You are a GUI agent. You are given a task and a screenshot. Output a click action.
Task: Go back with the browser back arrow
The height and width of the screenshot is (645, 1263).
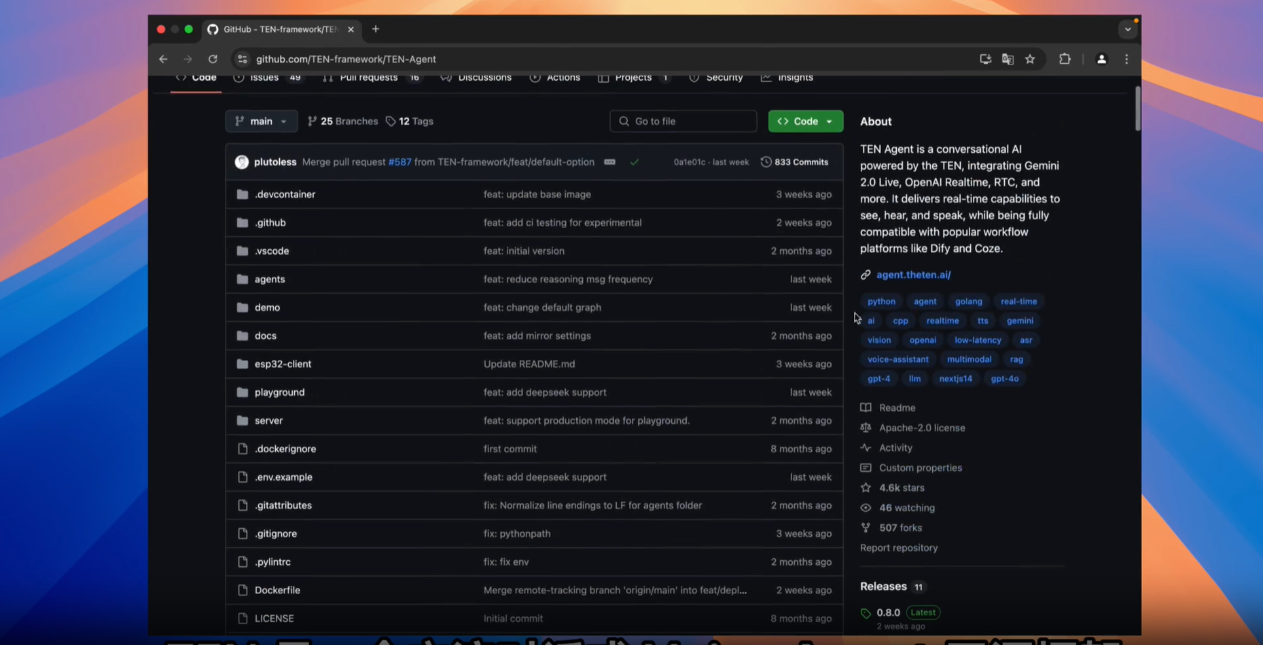pyautogui.click(x=163, y=59)
